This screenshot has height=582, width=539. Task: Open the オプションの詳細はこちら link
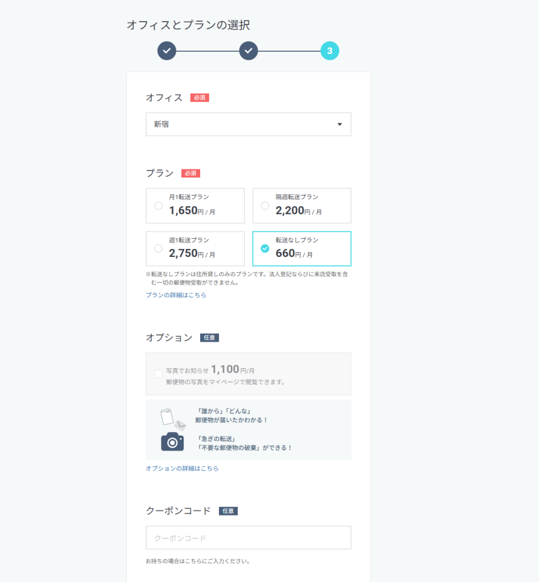point(182,468)
